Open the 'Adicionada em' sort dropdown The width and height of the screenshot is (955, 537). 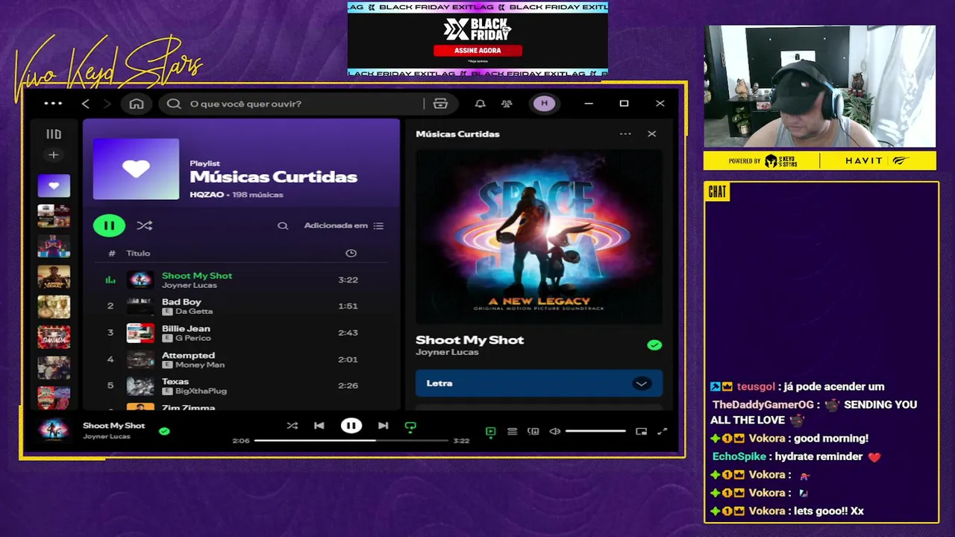[344, 225]
